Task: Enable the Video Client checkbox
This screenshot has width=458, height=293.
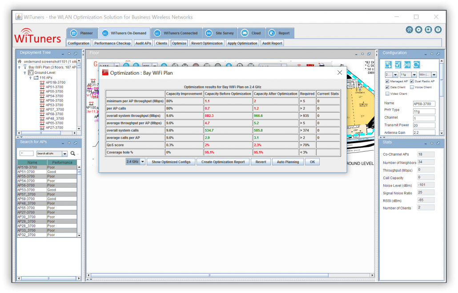Action: 387,94
